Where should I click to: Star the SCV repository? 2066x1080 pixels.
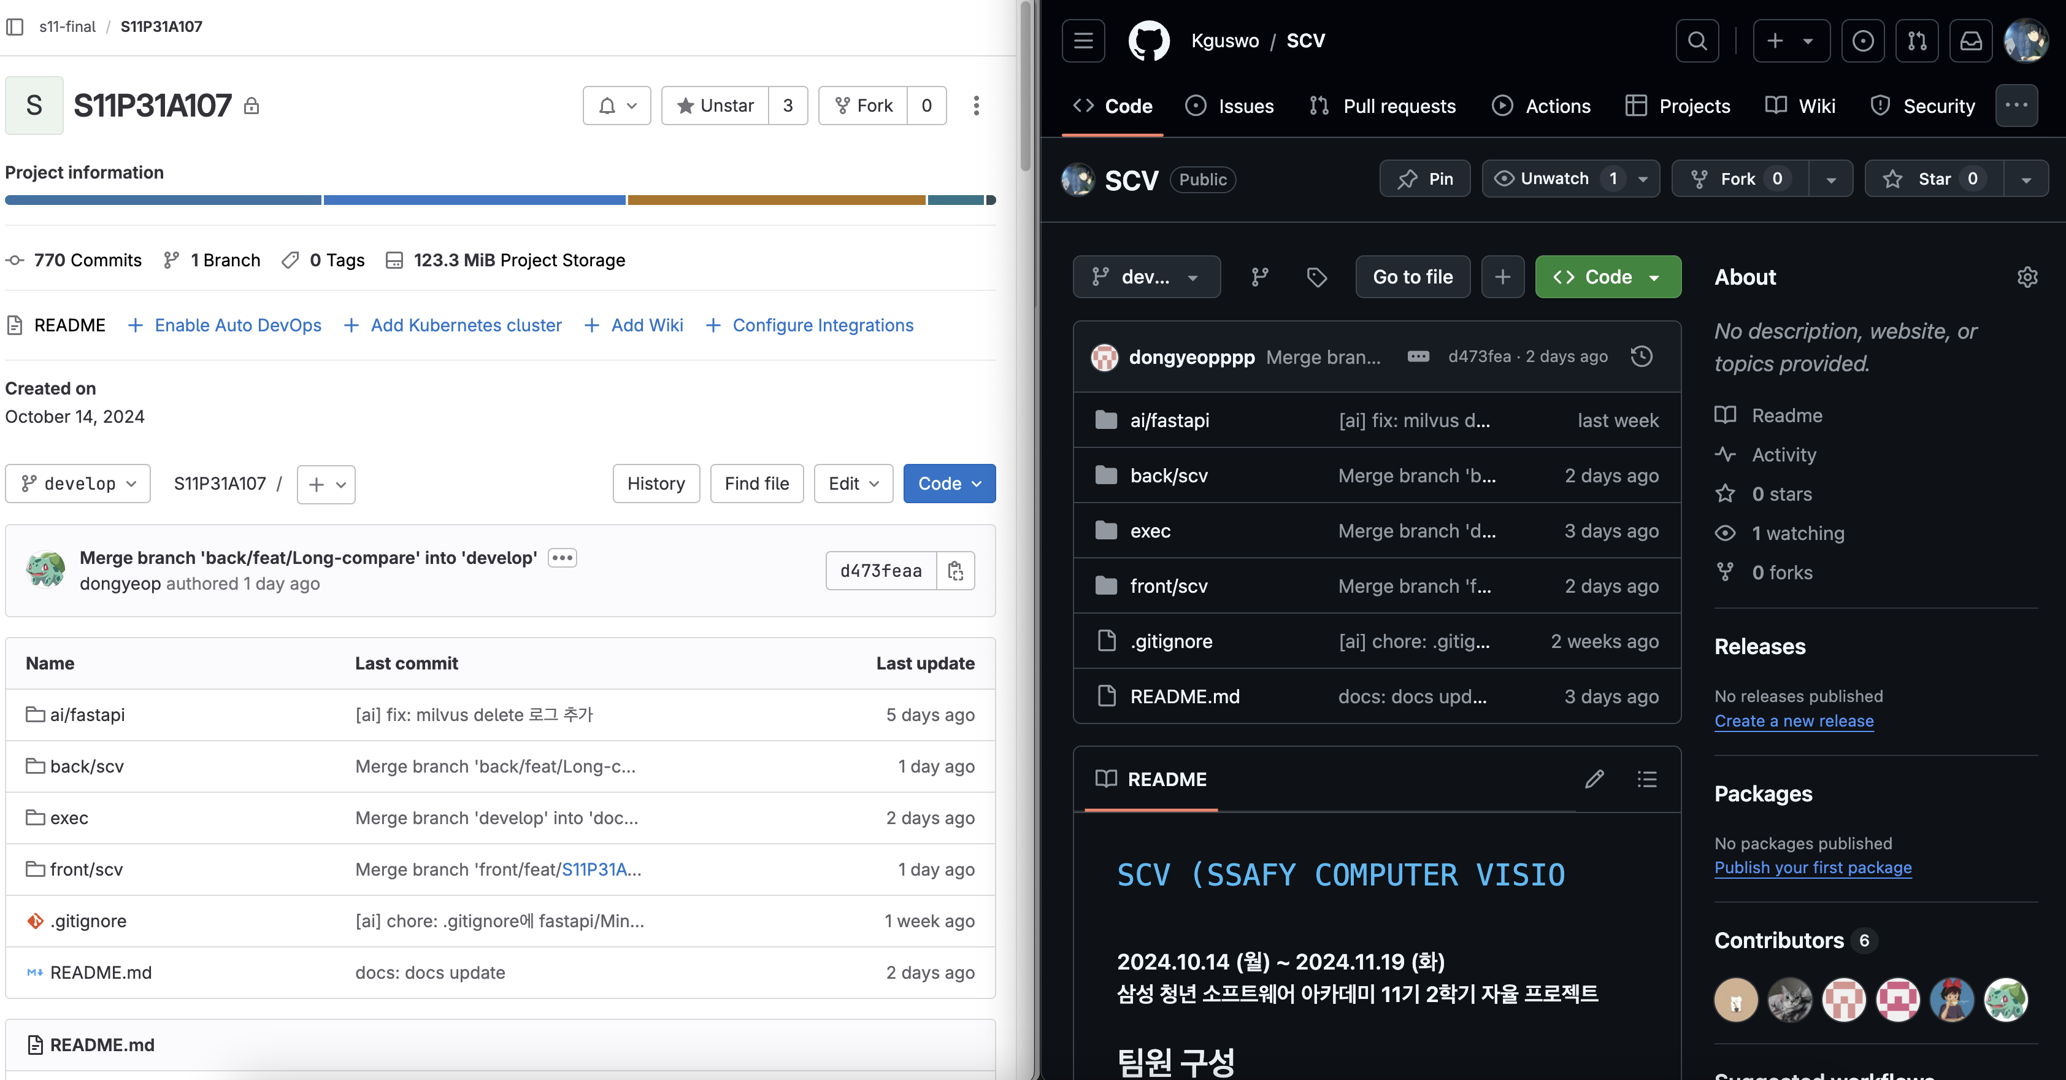1934,179
